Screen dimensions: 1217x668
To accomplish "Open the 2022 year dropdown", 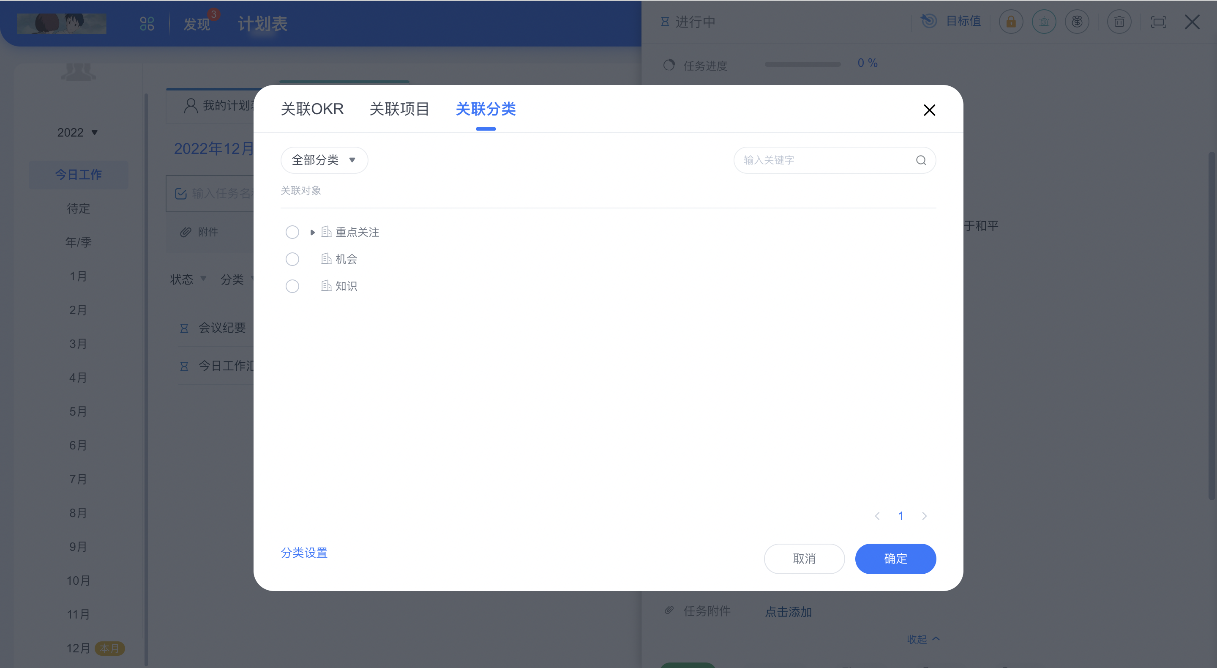I will click(x=77, y=132).
